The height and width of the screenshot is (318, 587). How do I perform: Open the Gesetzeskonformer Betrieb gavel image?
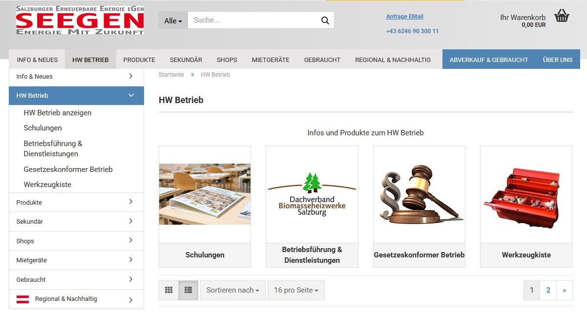[419, 194]
